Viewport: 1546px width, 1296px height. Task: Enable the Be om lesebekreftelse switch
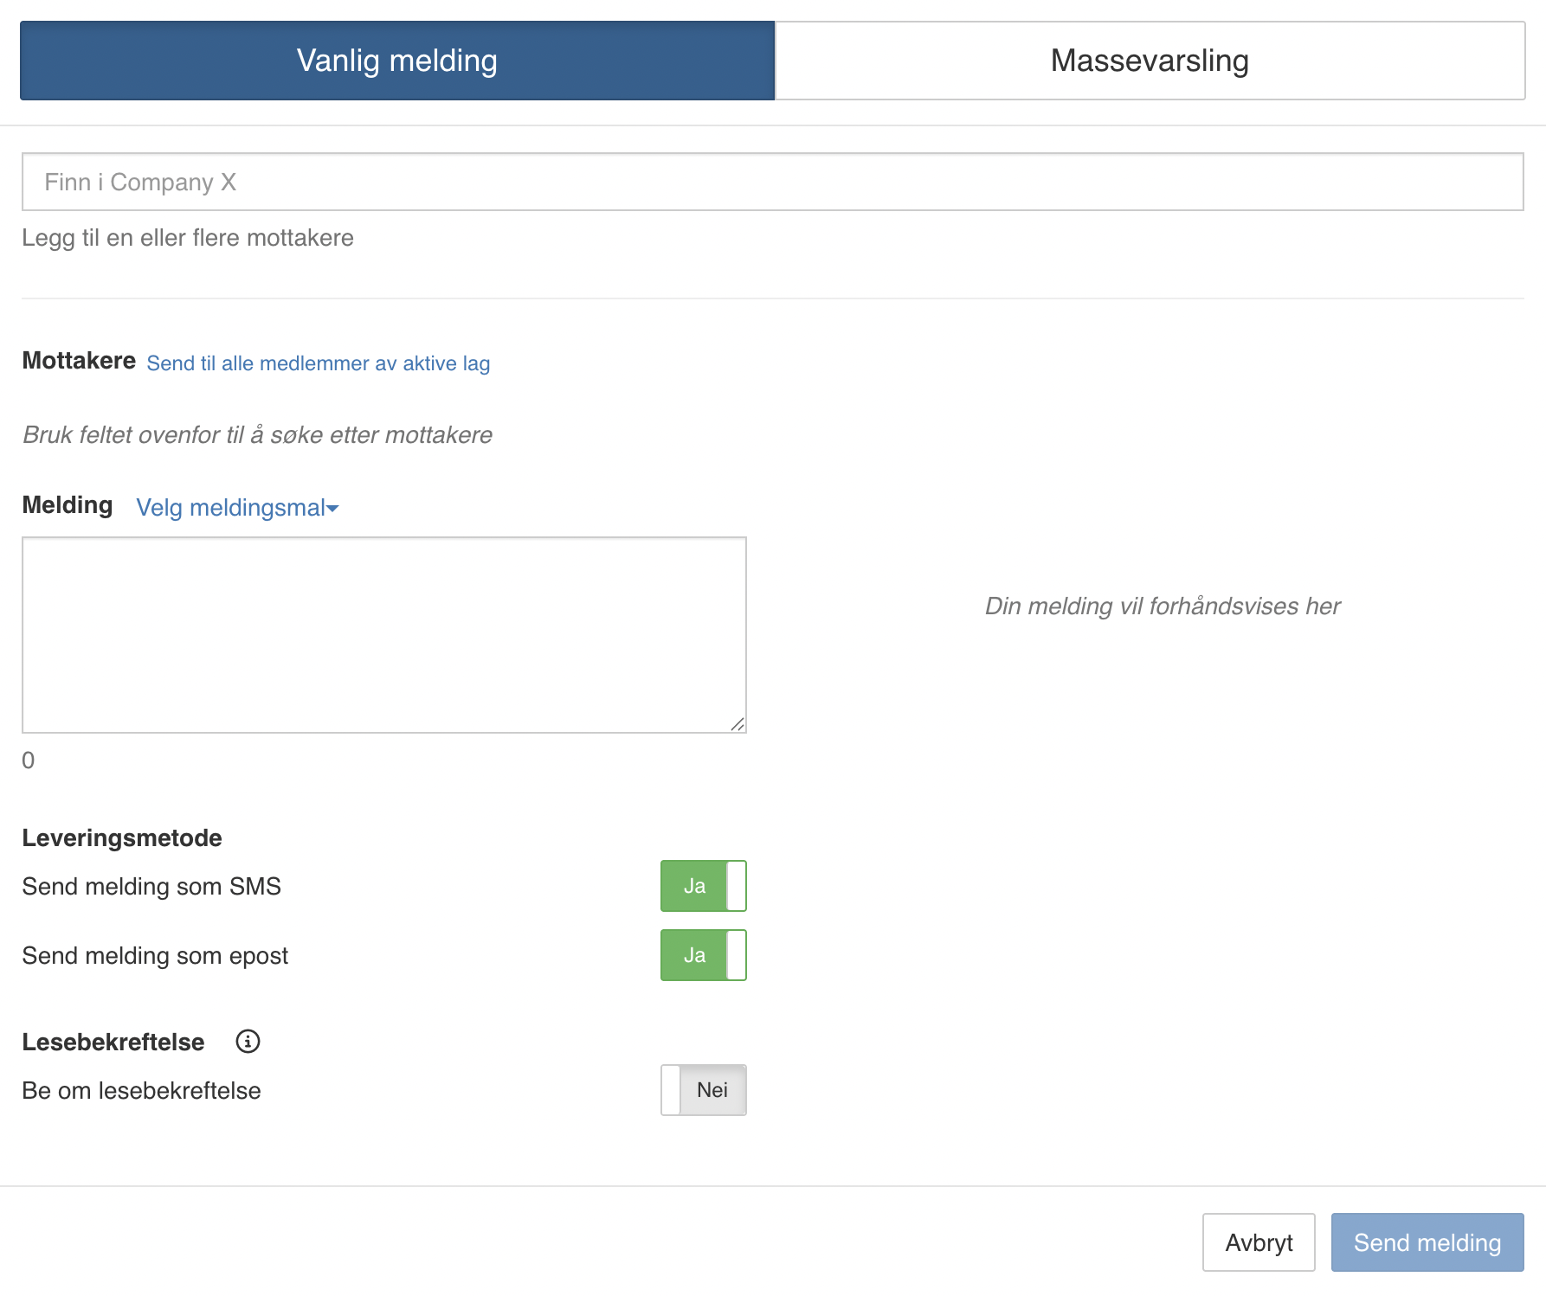point(704,1090)
